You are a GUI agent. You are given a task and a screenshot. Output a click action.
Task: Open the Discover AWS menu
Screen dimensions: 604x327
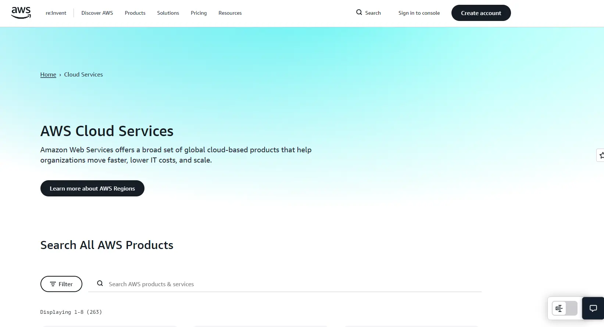(x=97, y=13)
